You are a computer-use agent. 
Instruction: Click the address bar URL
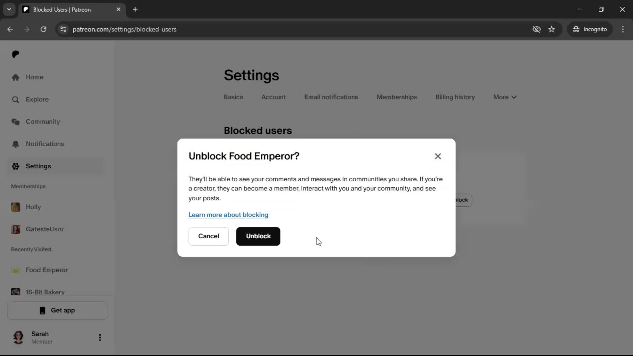[x=124, y=29]
